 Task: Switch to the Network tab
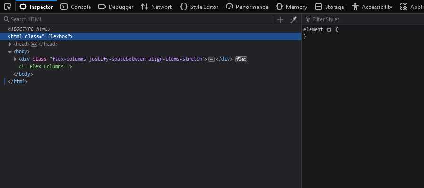[x=157, y=7]
